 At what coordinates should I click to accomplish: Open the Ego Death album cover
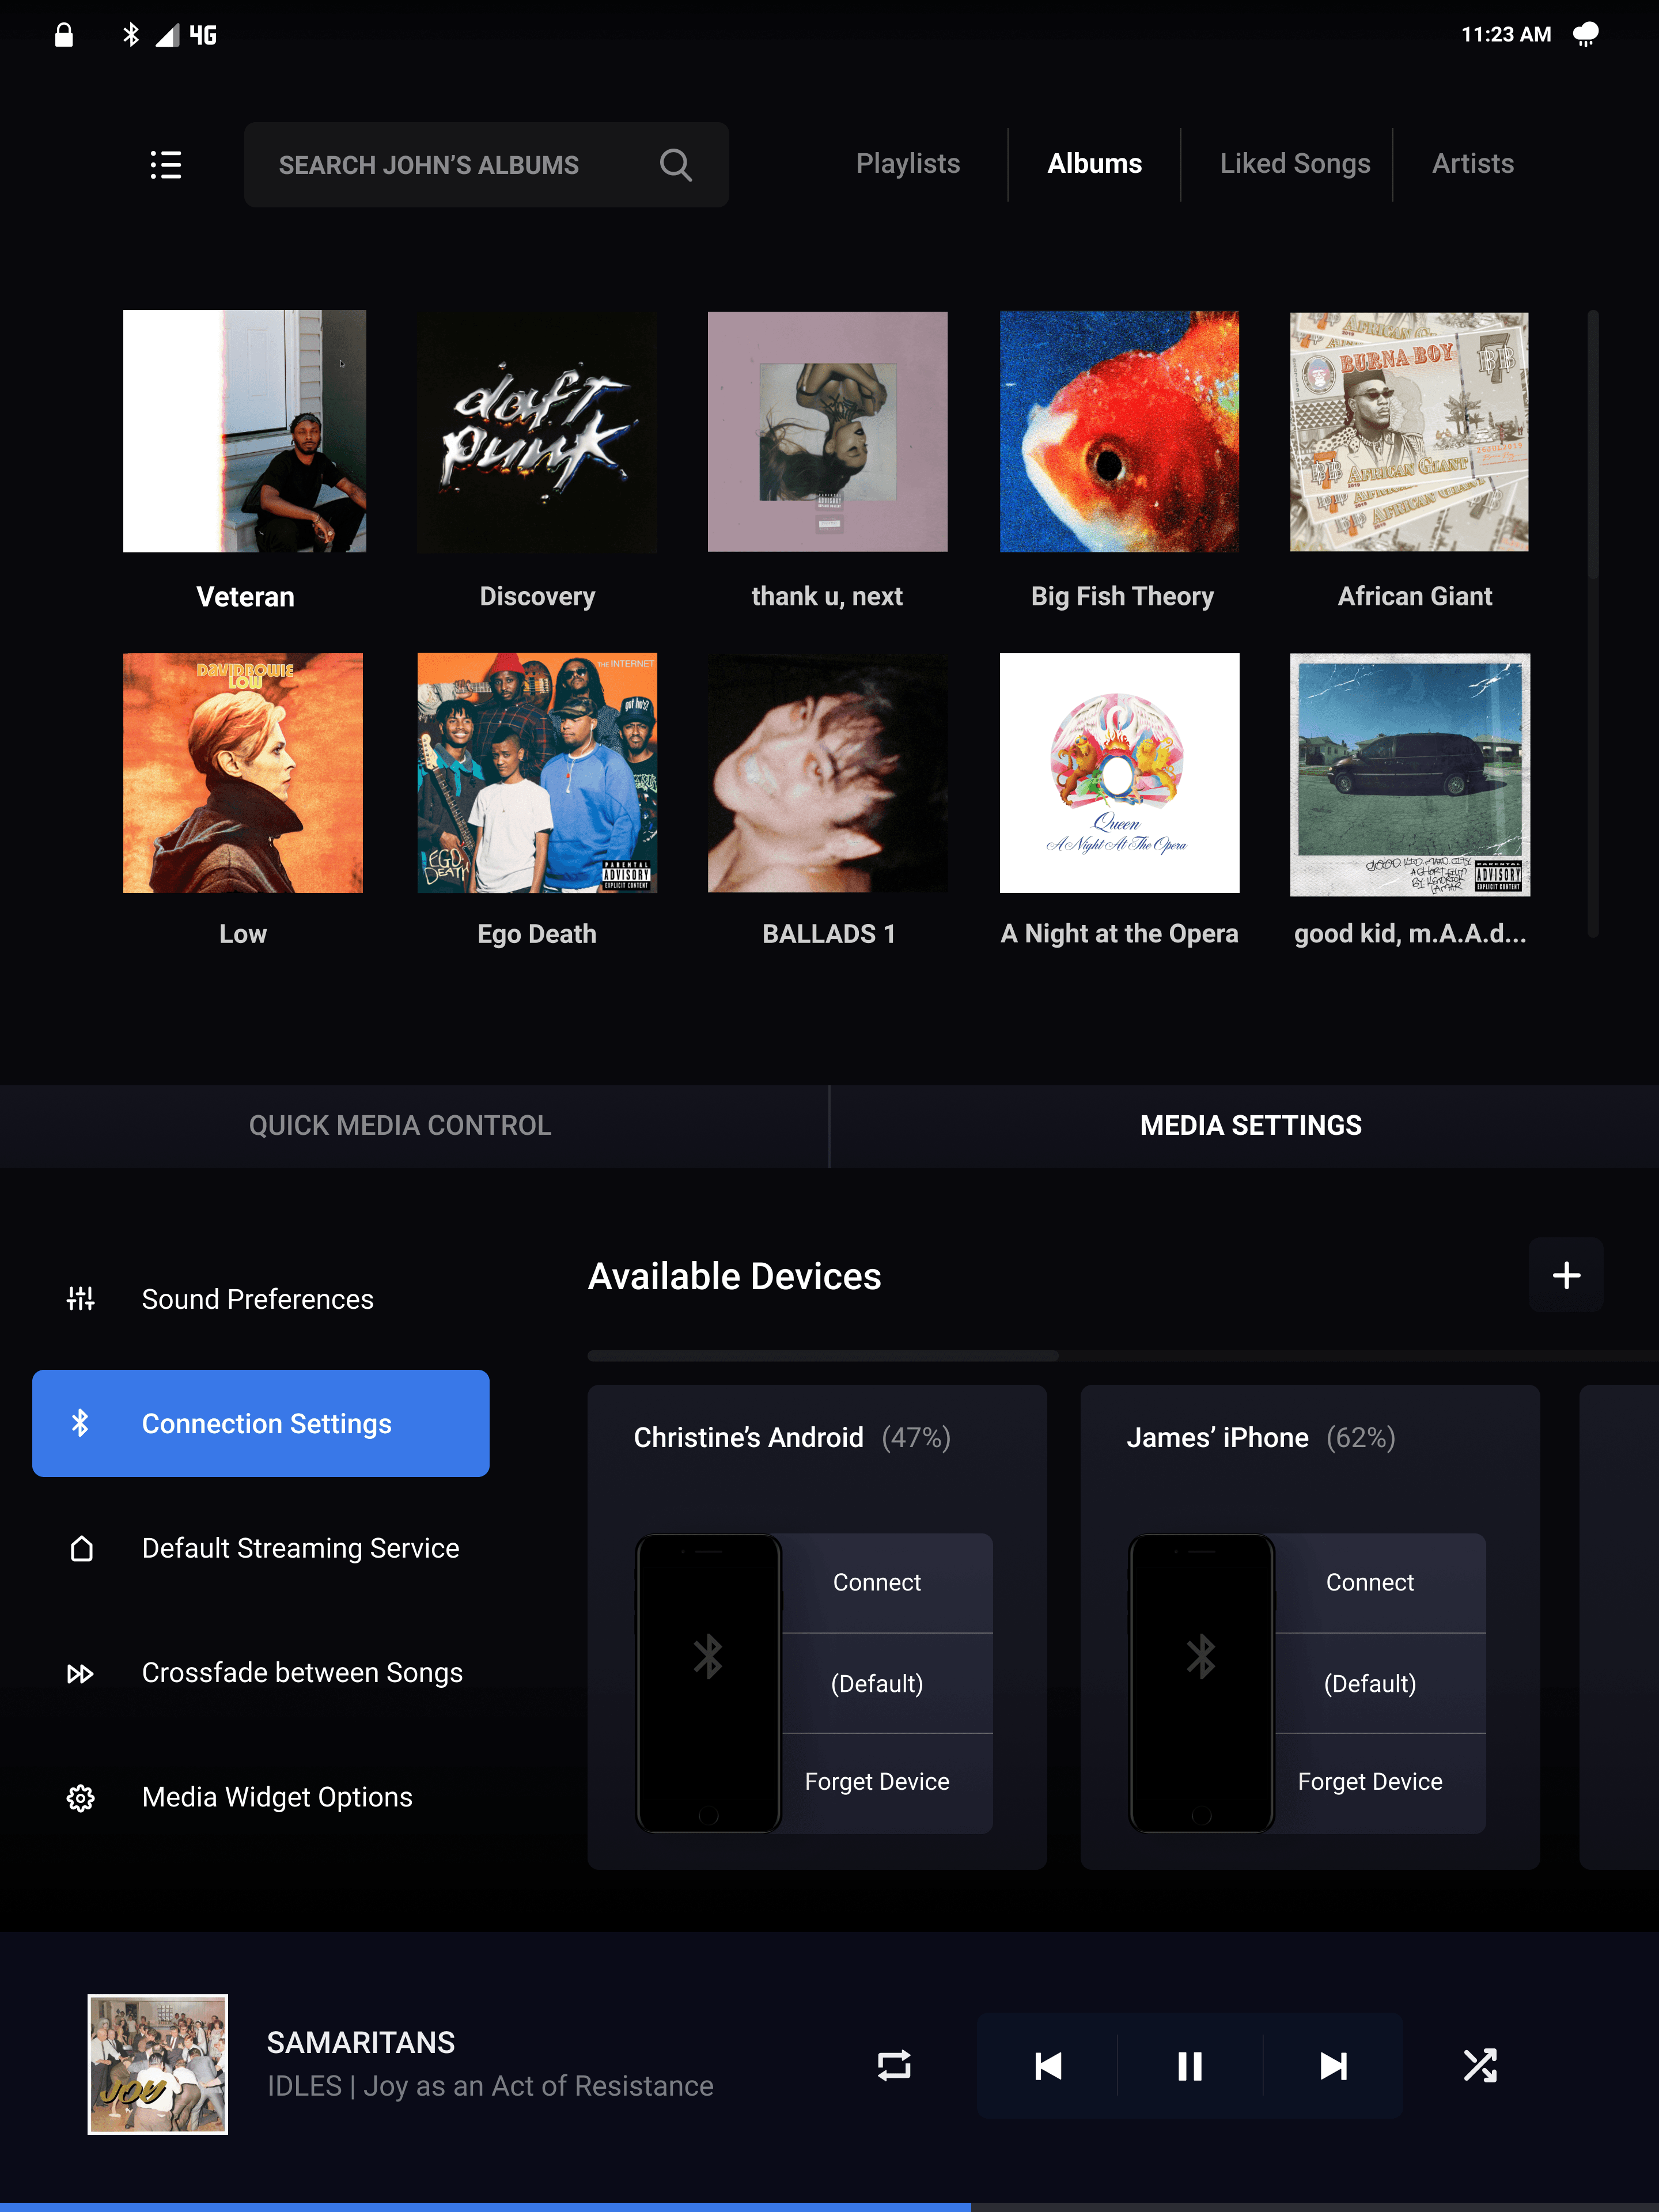coord(537,773)
